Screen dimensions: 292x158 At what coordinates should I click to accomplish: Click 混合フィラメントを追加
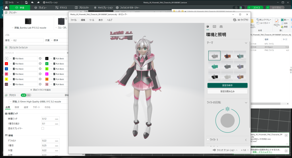(40, 90)
